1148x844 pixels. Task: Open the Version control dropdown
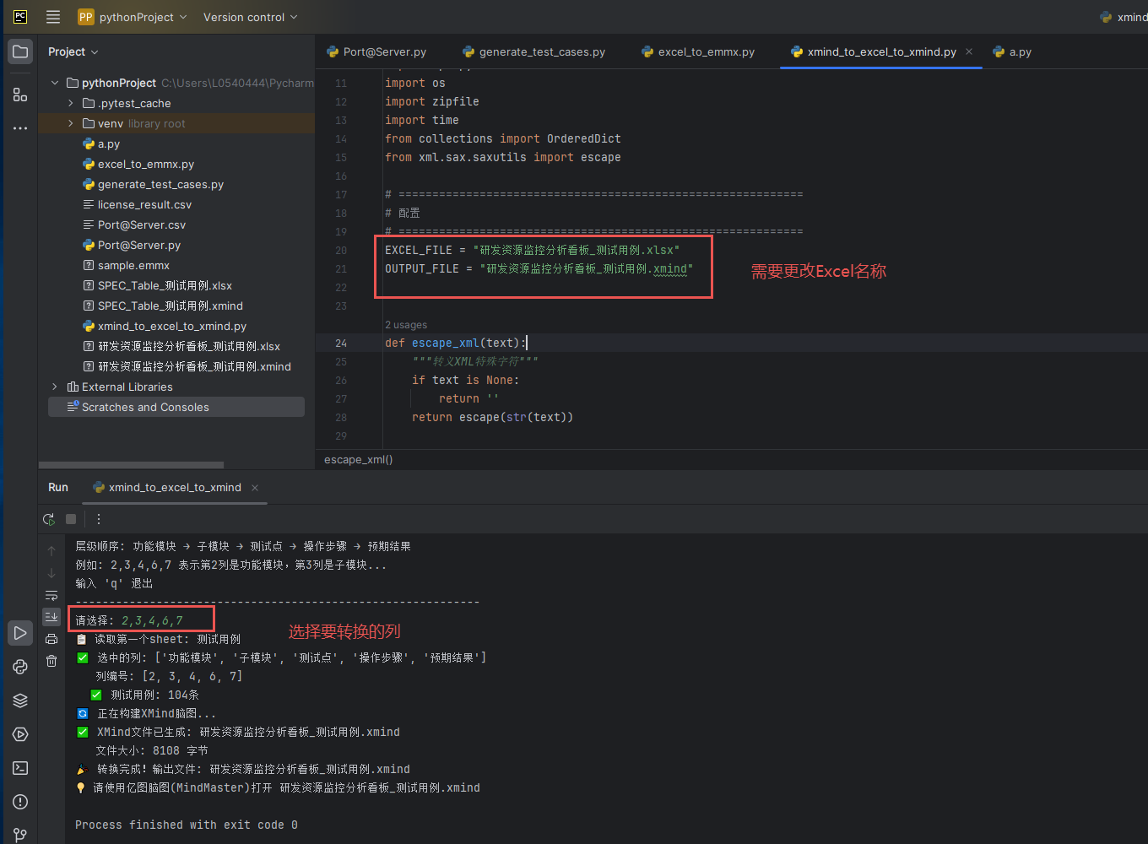point(250,17)
